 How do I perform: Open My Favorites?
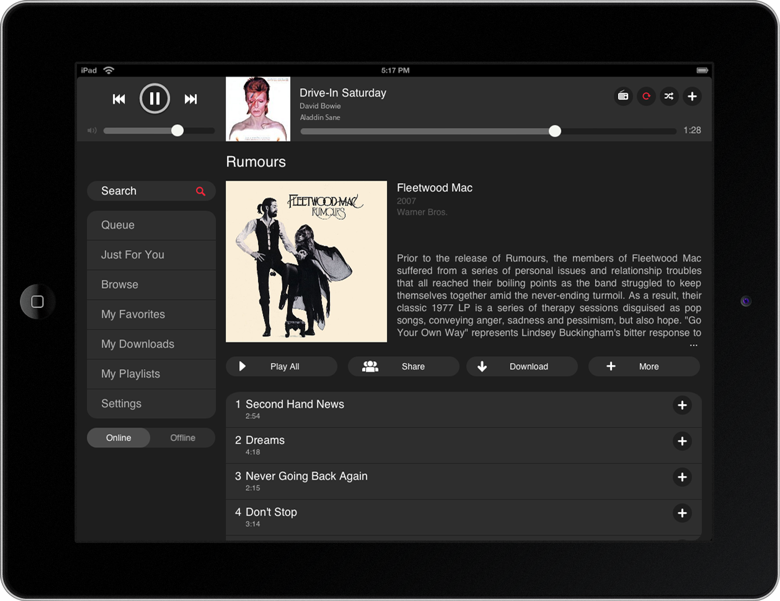click(151, 314)
